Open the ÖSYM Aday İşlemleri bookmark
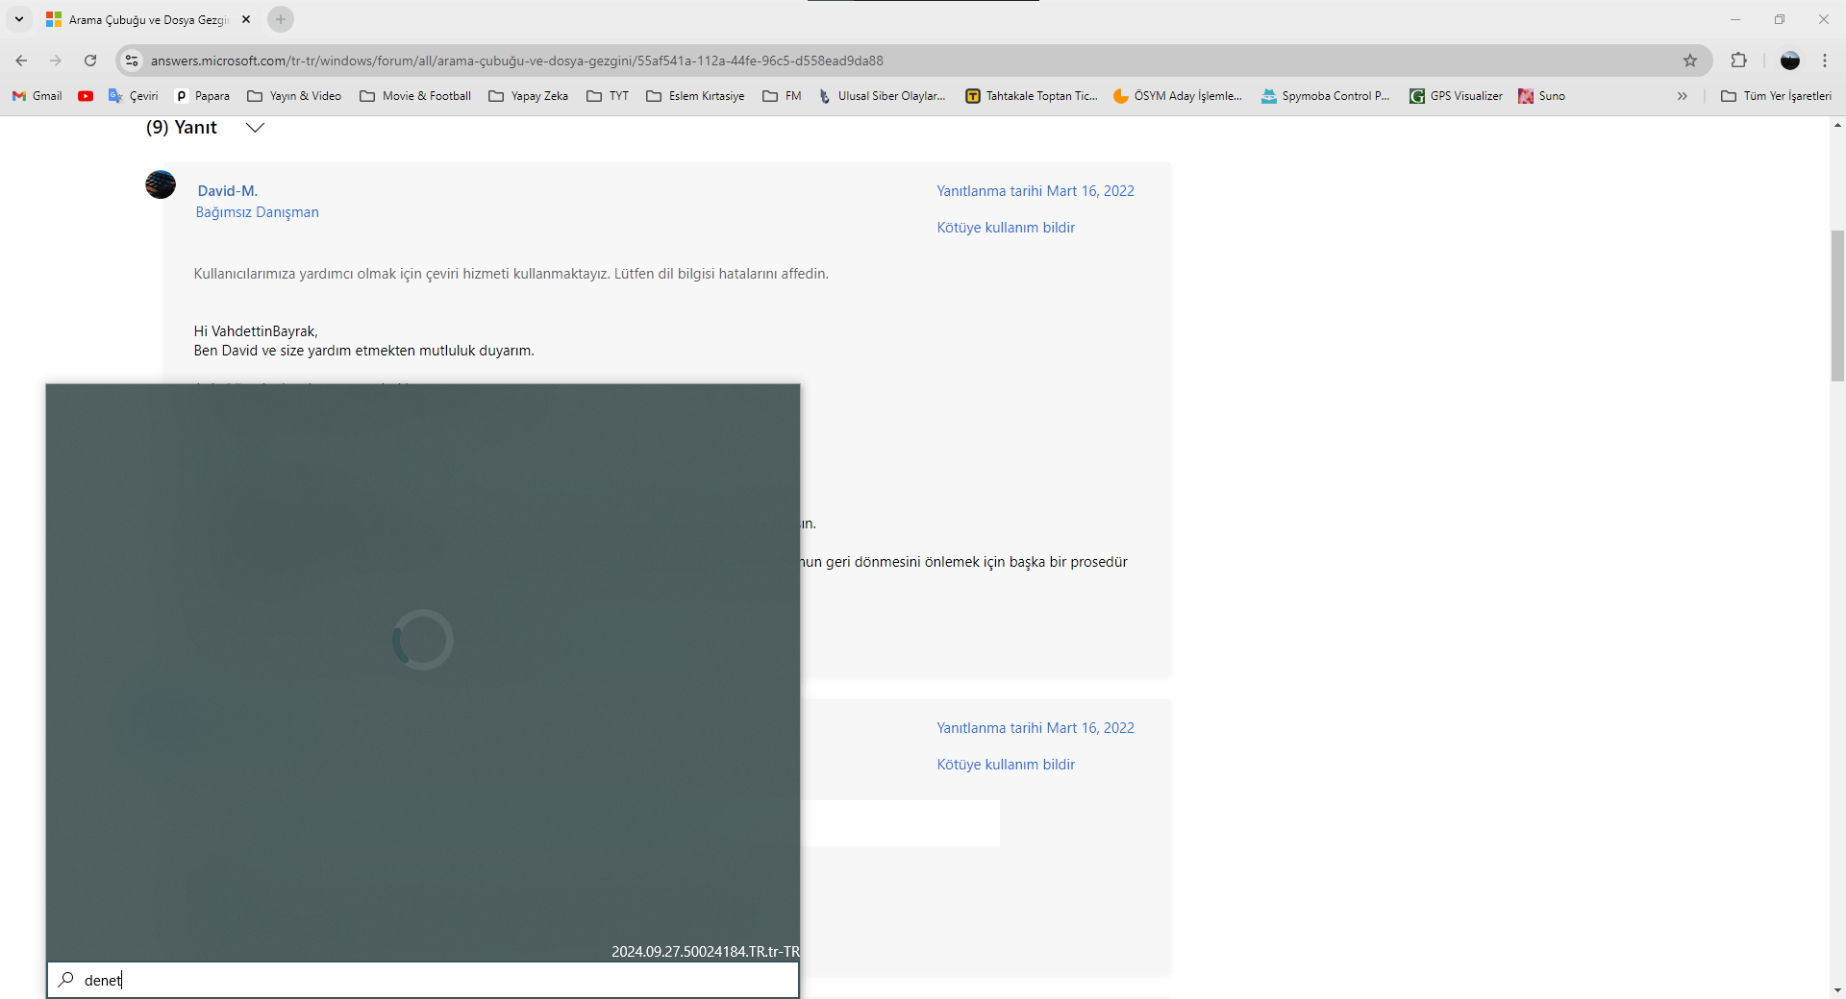The image size is (1846, 999). click(x=1178, y=96)
